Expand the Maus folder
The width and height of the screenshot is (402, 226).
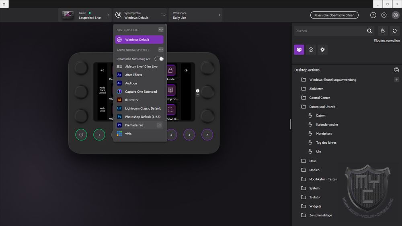point(309,161)
